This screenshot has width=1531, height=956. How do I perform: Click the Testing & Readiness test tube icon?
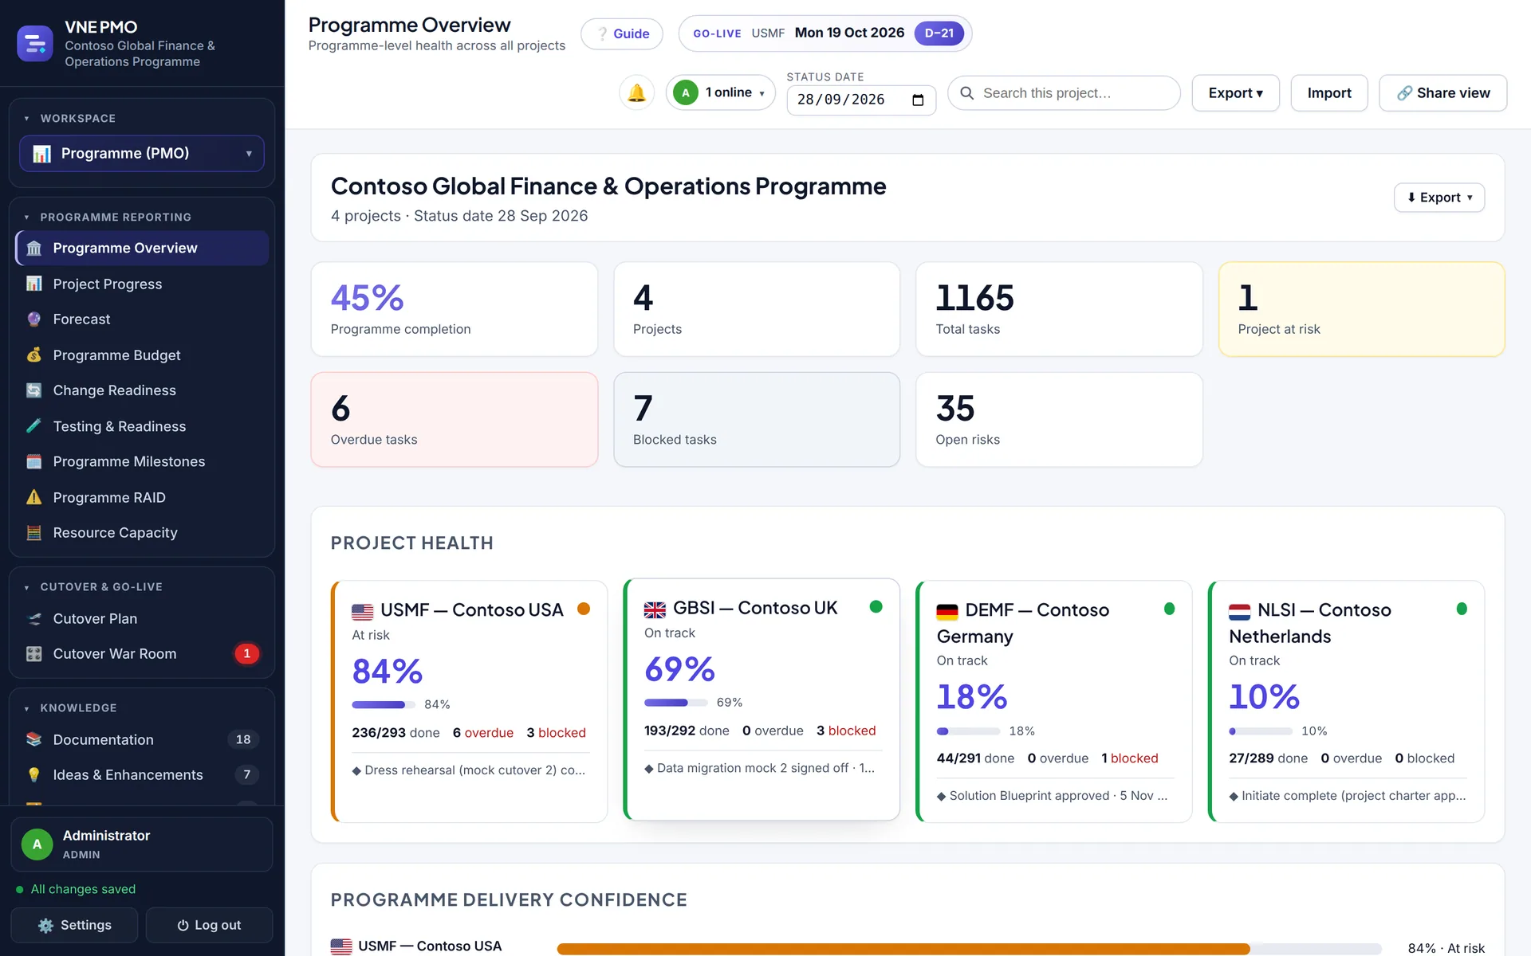pos(33,426)
